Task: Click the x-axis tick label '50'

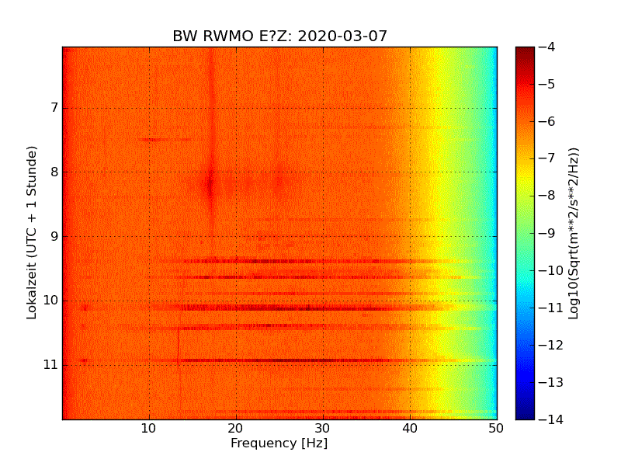Action: pyautogui.click(x=496, y=429)
